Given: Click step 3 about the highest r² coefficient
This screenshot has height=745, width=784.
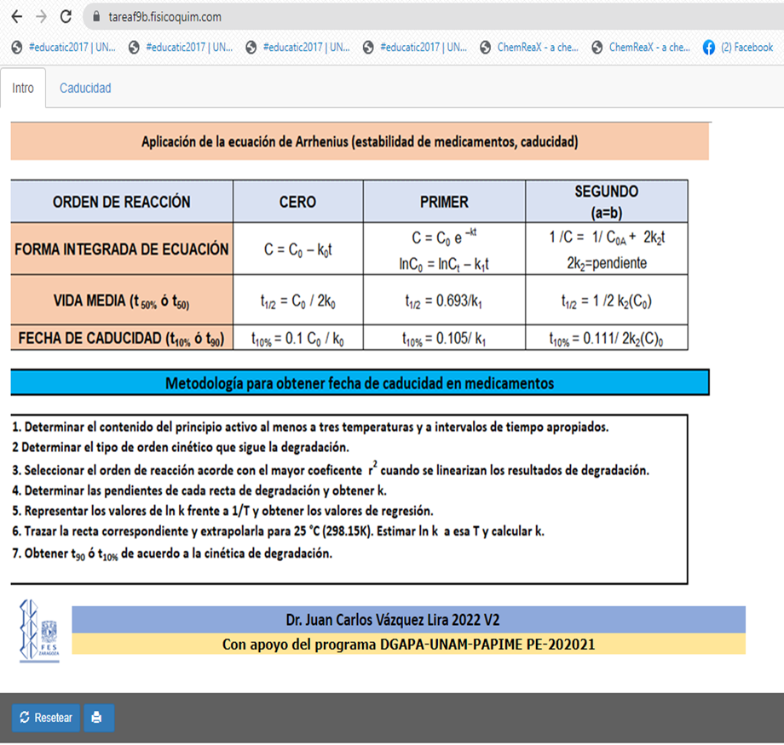Looking at the screenshot, I should pyautogui.click(x=331, y=469).
